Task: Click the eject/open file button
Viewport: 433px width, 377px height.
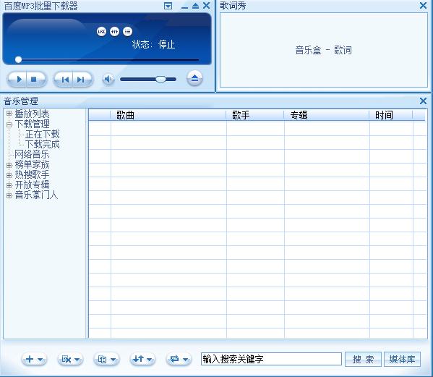Action: pos(194,78)
